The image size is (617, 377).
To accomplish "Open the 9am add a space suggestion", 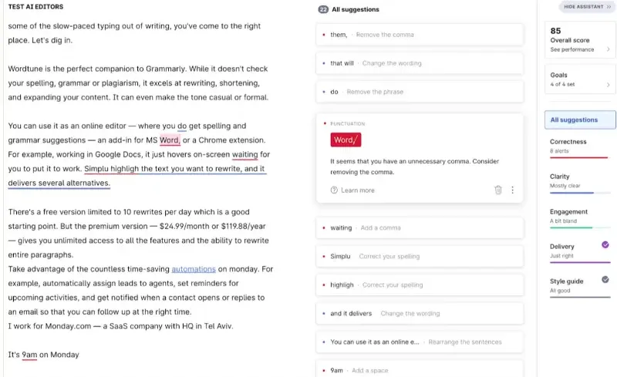I will point(420,370).
